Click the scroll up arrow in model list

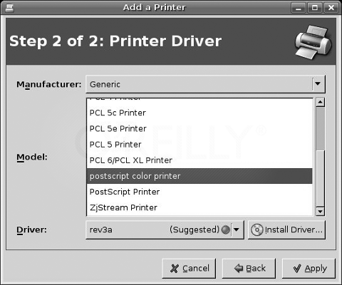click(321, 103)
